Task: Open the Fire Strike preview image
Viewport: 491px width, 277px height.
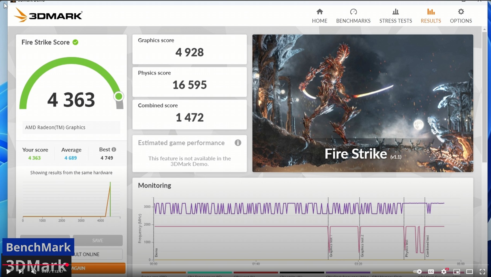Action: click(x=363, y=103)
